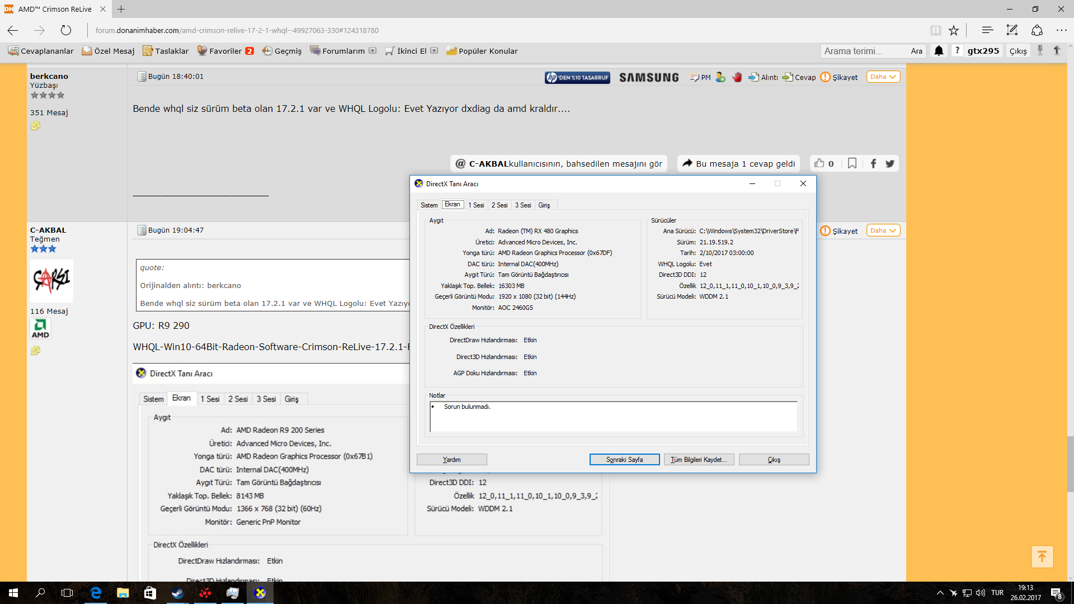1074x604 pixels.
Task: Focus the Arama terimi search field
Action: click(863, 51)
